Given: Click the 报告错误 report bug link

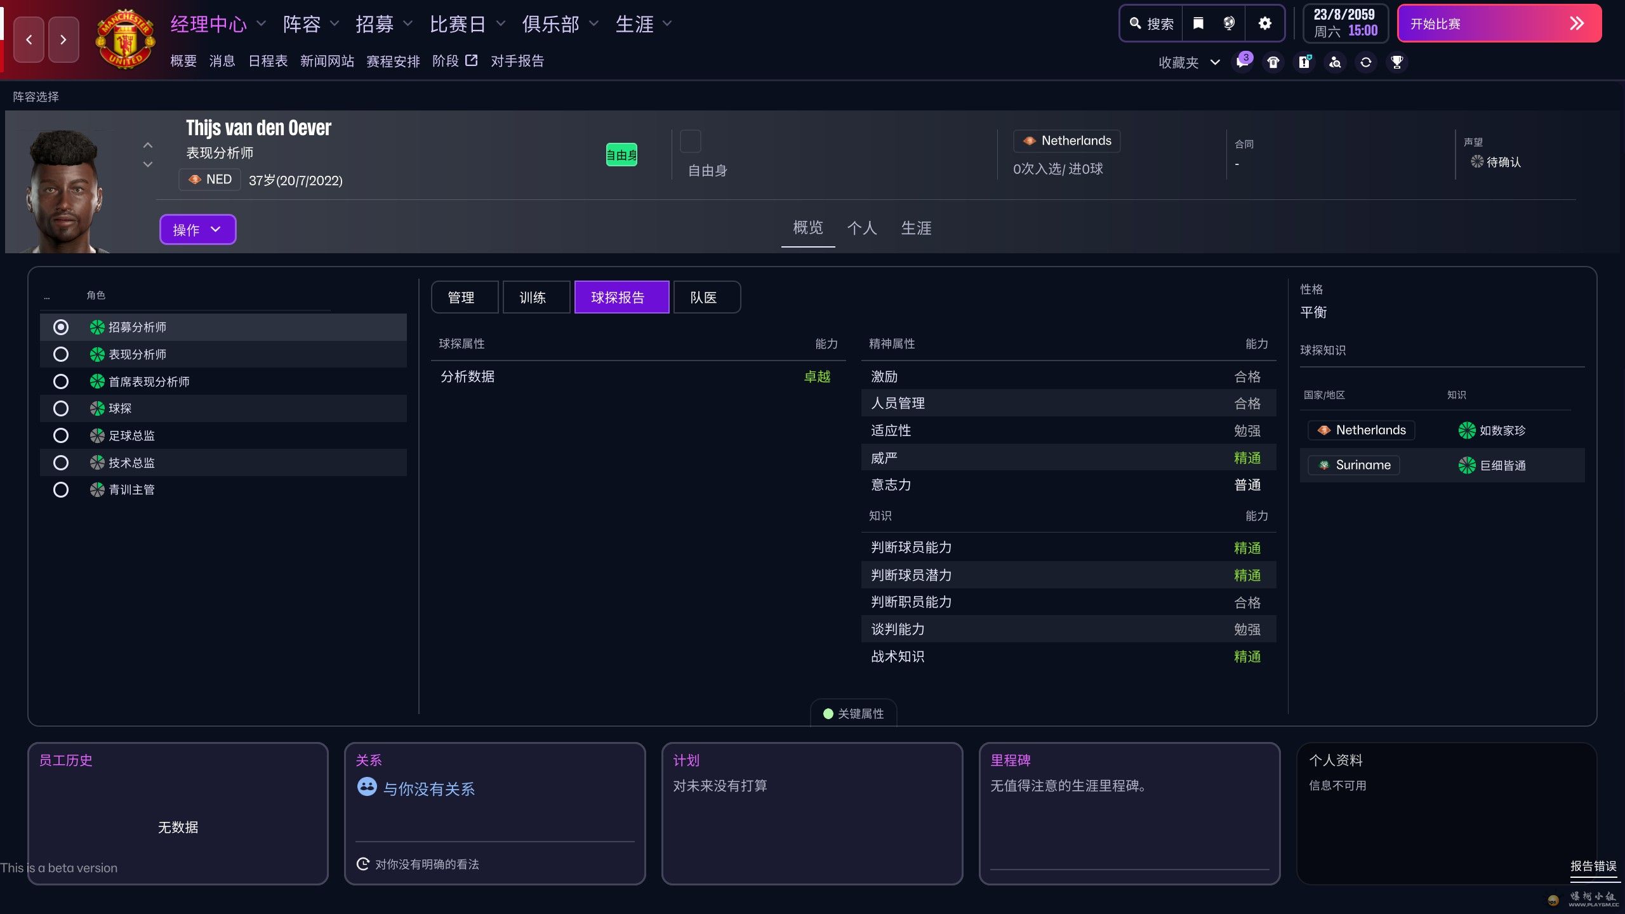Looking at the screenshot, I should 1593,866.
